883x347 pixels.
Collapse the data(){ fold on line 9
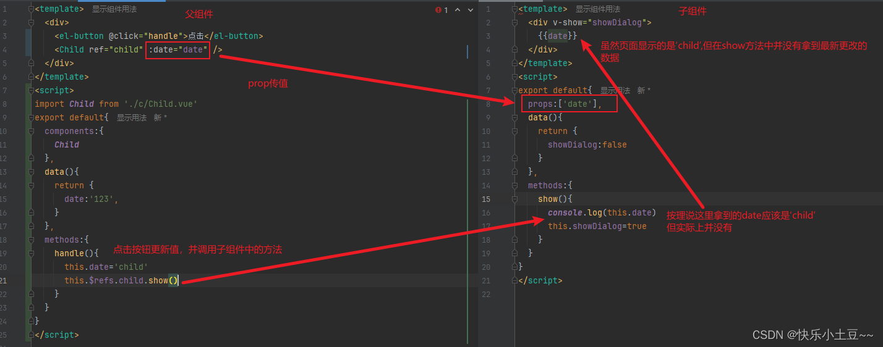coord(515,117)
